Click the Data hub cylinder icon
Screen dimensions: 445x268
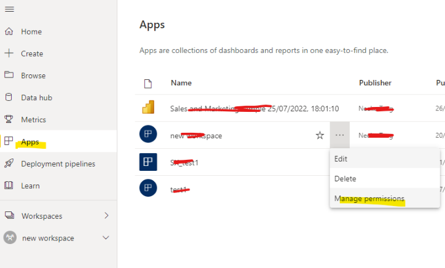point(9,97)
